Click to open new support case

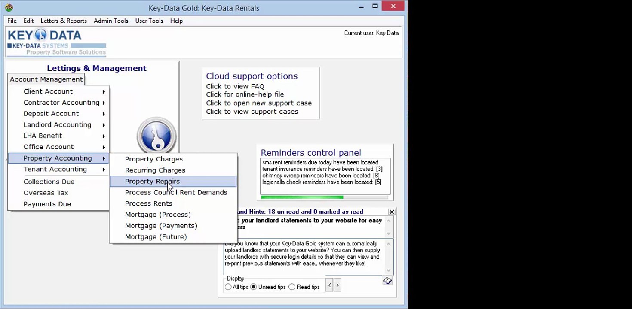point(259,103)
